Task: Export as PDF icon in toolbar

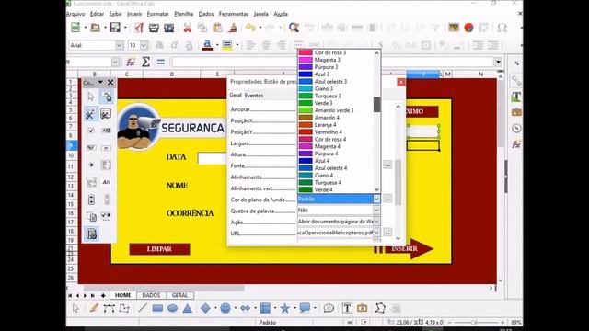Action: coord(139,28)
